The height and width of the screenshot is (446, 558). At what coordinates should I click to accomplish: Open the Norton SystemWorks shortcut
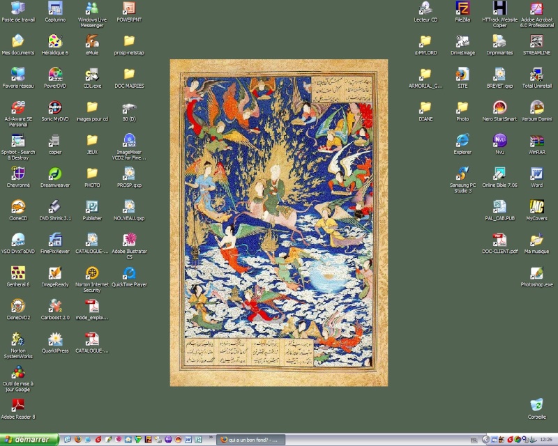coord(18,345)
